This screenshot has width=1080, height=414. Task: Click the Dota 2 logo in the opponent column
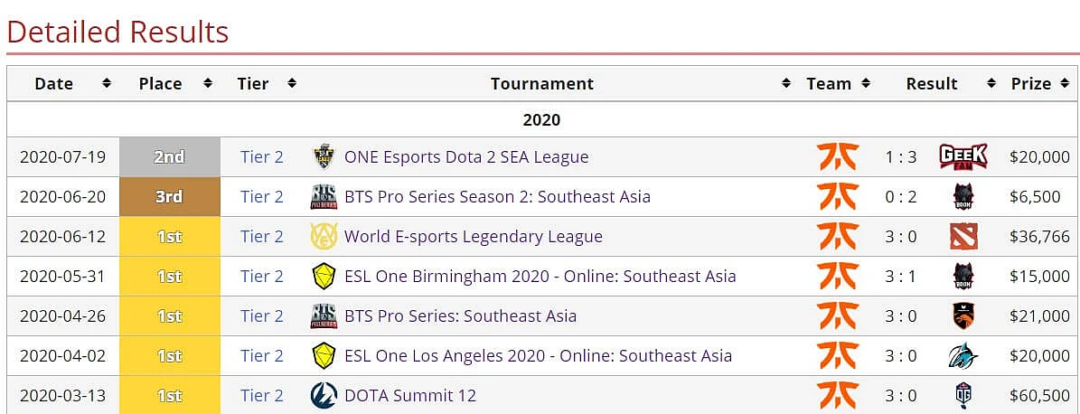pyautogui.click(x=963, y=236)
